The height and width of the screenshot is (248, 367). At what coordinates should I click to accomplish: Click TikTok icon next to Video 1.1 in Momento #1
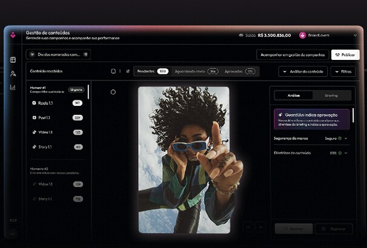pyautogui.click(x=34, y=132)
